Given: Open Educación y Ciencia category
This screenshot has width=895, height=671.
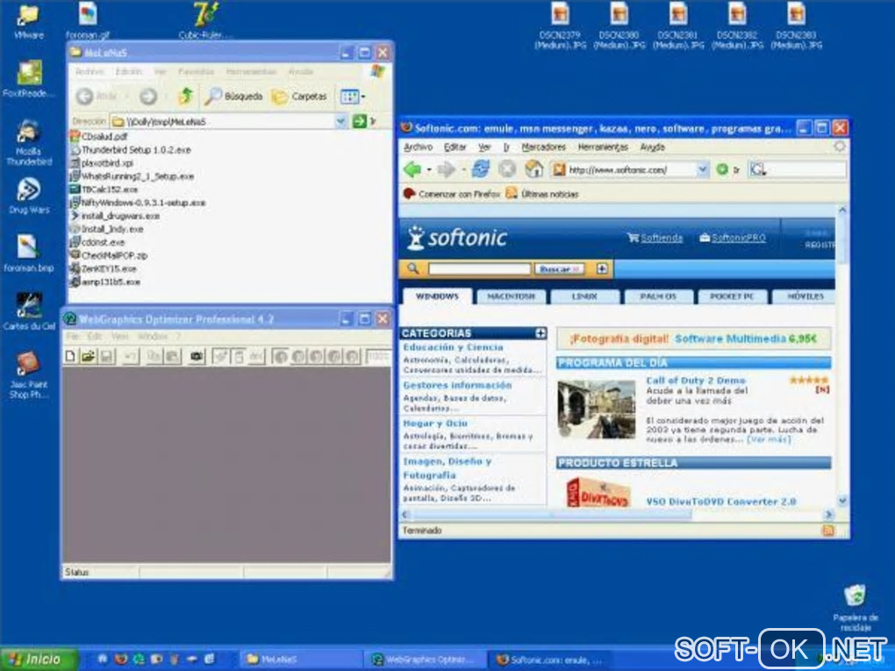Looking at the screenshot, I should [454, 347].
